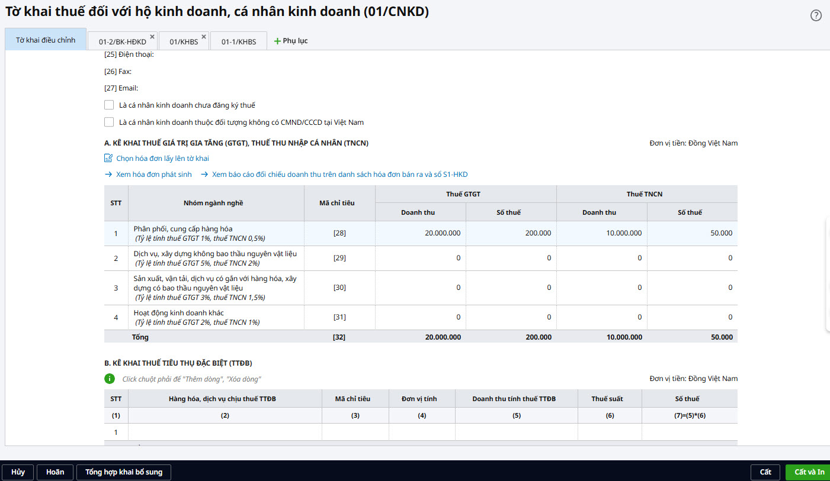Open the revenue reconciliation report link S1-HKD
The image size is (830, 481).
click(x=339, y=175)
